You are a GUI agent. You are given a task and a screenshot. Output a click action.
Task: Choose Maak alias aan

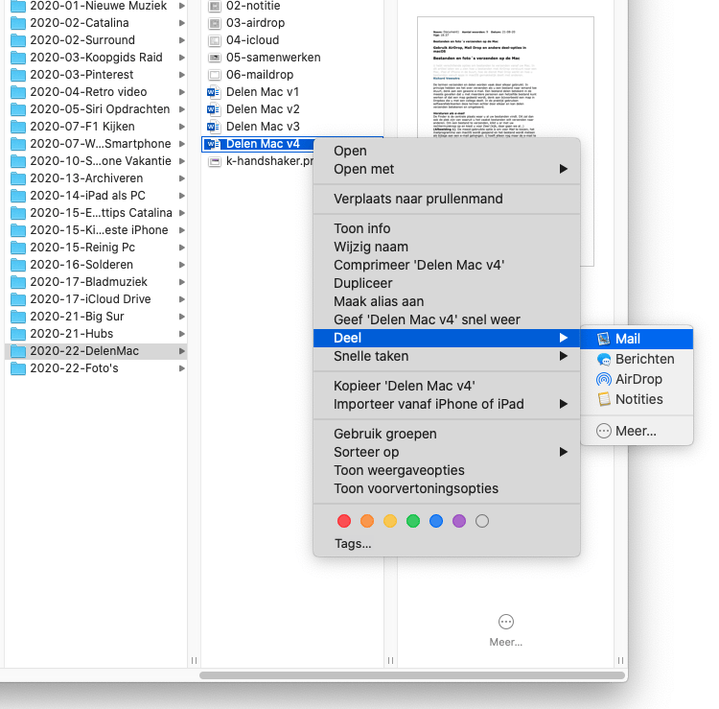point(447,301)
